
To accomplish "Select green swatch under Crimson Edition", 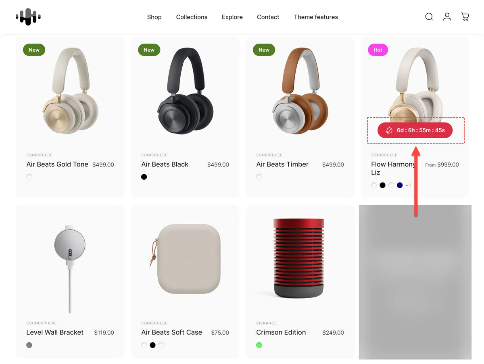I will click(259, 345).
